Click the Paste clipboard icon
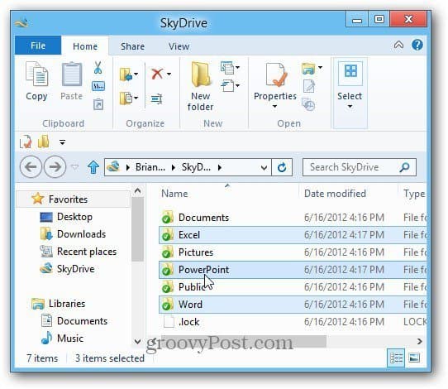448x389 pixels. (x=72, y=74)
